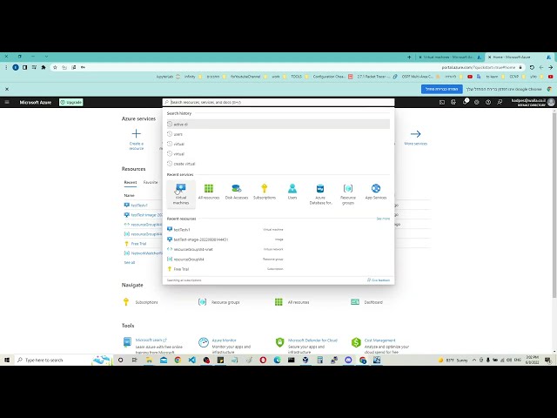Open App Services recent service

(375, 192)
